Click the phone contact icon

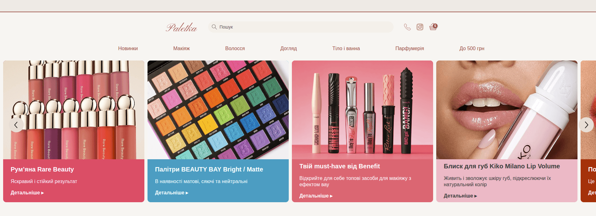click(x=407, y=27)
